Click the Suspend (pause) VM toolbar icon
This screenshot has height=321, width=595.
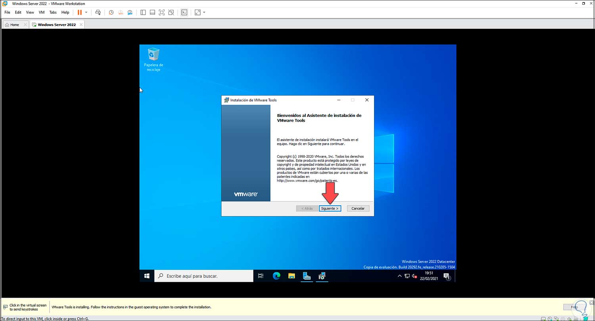point(80,12)
